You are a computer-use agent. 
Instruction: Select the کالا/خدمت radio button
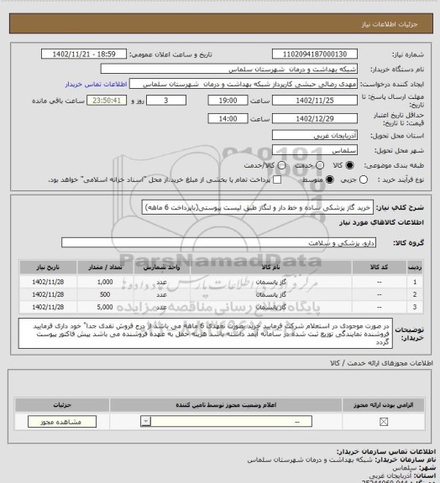point(281,165)
